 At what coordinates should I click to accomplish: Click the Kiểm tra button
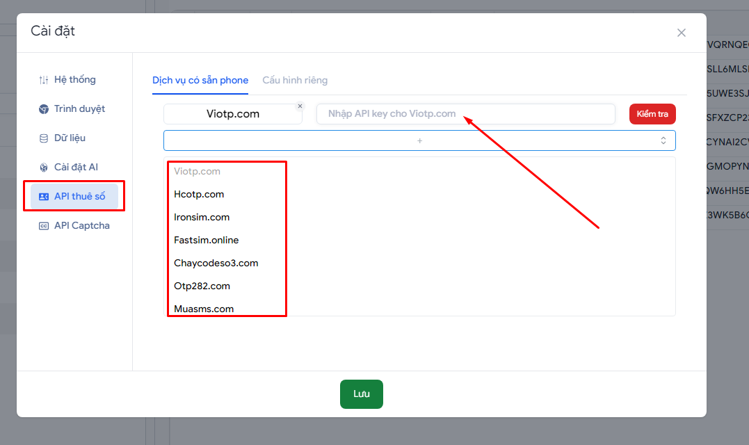[652, 113]
